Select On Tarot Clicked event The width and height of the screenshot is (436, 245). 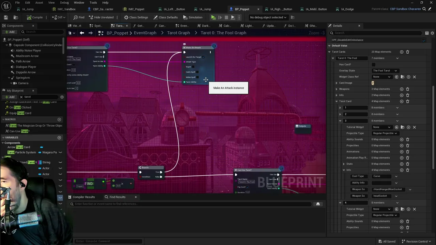[x=20, y=108]
